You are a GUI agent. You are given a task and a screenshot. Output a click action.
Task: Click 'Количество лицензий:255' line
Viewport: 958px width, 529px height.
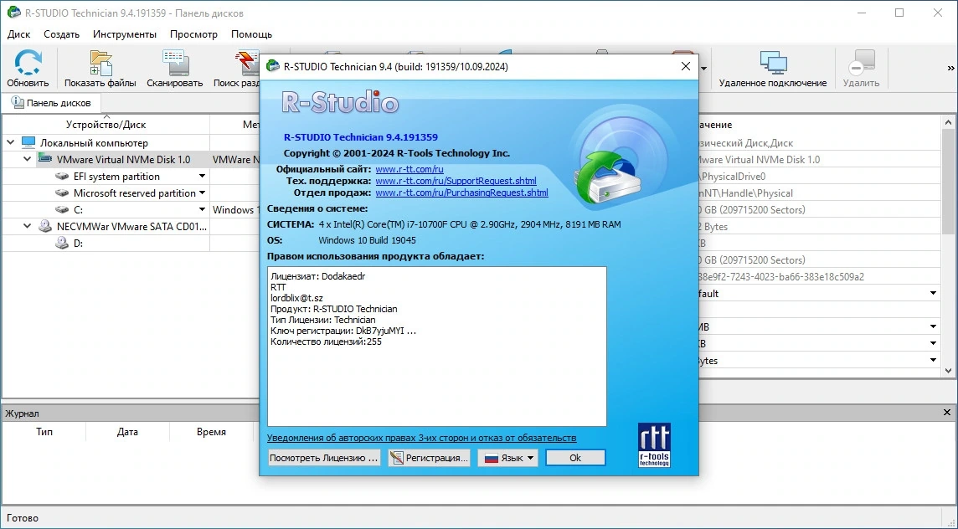(326, 342)
